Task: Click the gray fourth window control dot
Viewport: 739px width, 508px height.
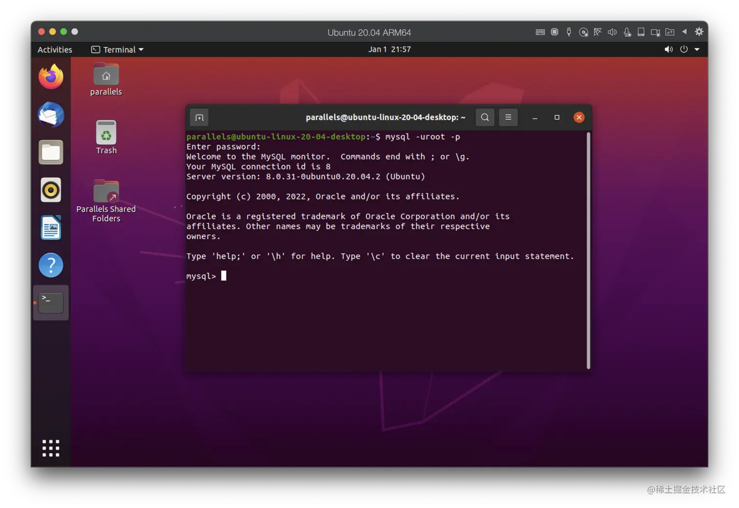Action: [75, 32]
